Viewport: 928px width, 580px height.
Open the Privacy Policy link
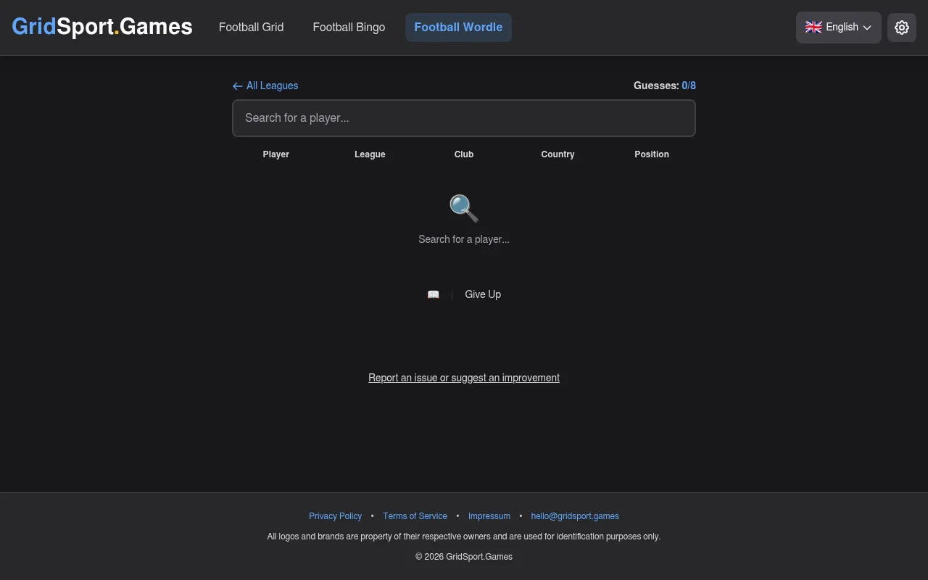335,516
